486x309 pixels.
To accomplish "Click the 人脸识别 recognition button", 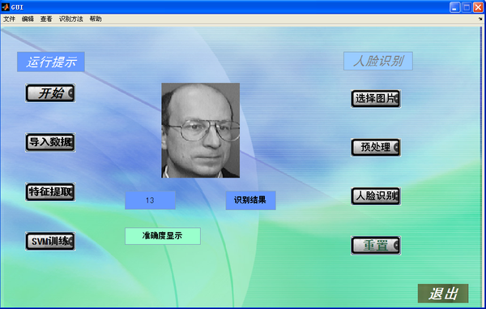I will coord(376,196).
